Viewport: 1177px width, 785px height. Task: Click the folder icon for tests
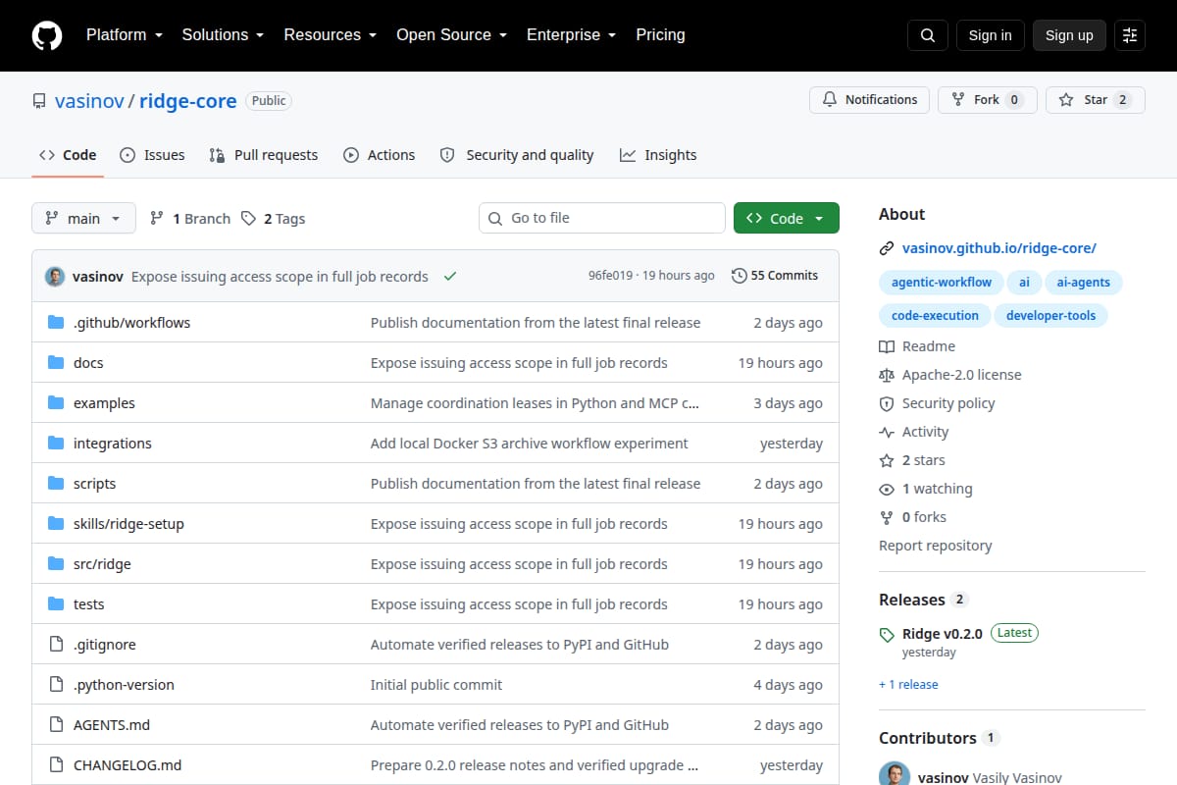56,604
